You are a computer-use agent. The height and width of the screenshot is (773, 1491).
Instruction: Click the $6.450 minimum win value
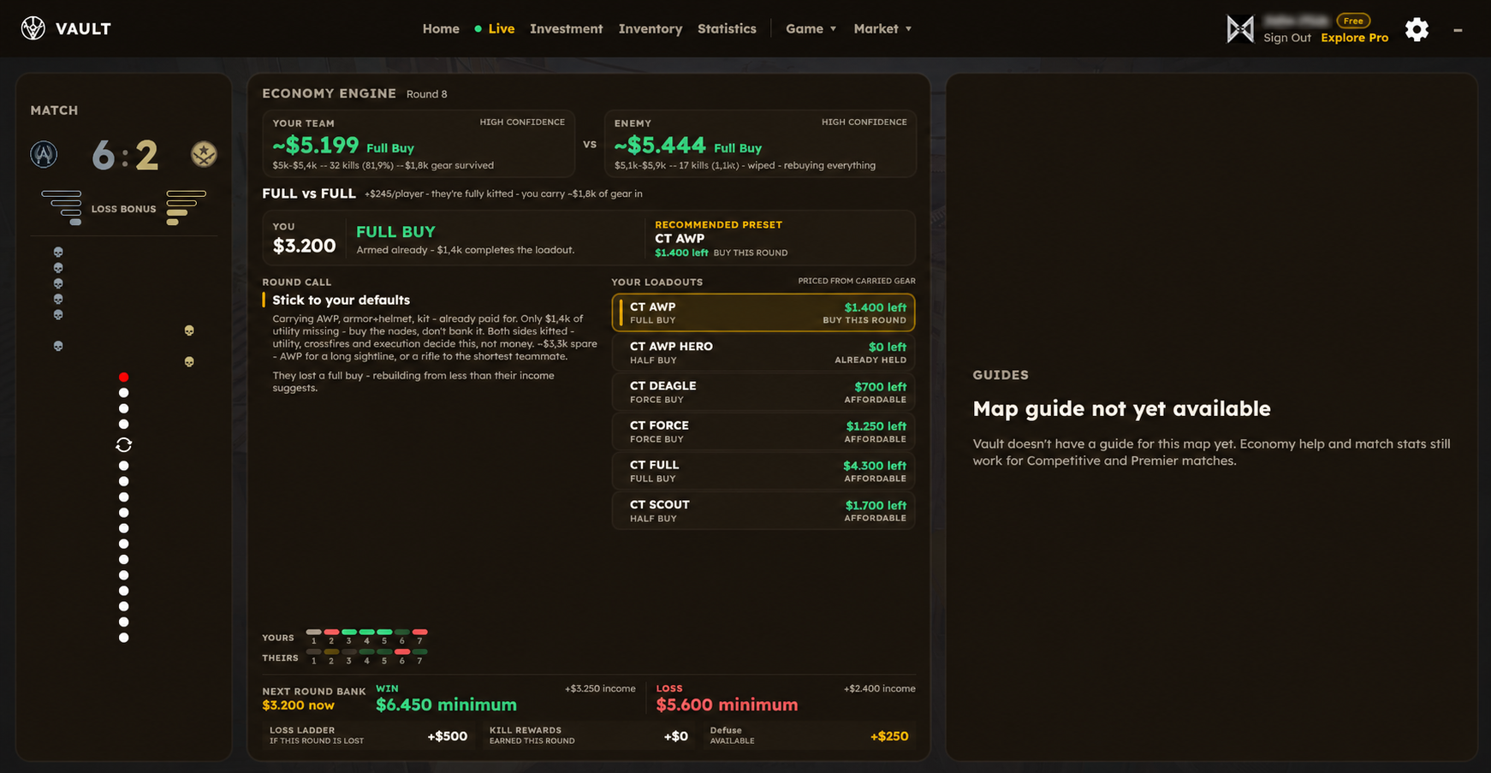click(446, 705)
